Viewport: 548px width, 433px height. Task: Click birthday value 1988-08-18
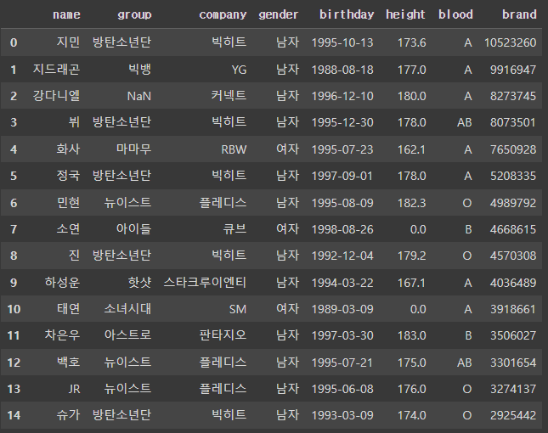(x=342, y=70)
